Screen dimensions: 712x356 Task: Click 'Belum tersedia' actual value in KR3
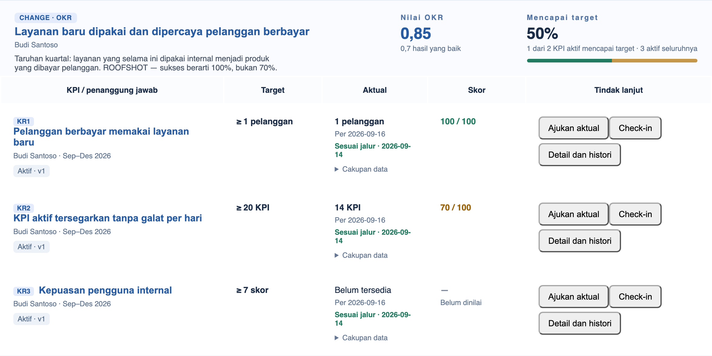coord(363,290)
